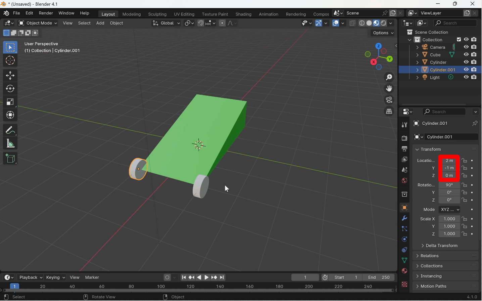The width and height of the screenshot is (482, 301).
Task: Open the Render menu
Action: 46,13
